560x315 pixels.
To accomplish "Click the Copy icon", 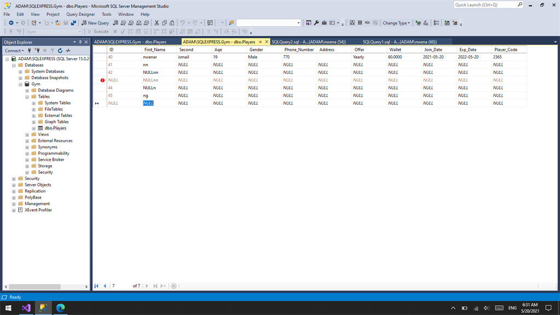I will point(164,23).
